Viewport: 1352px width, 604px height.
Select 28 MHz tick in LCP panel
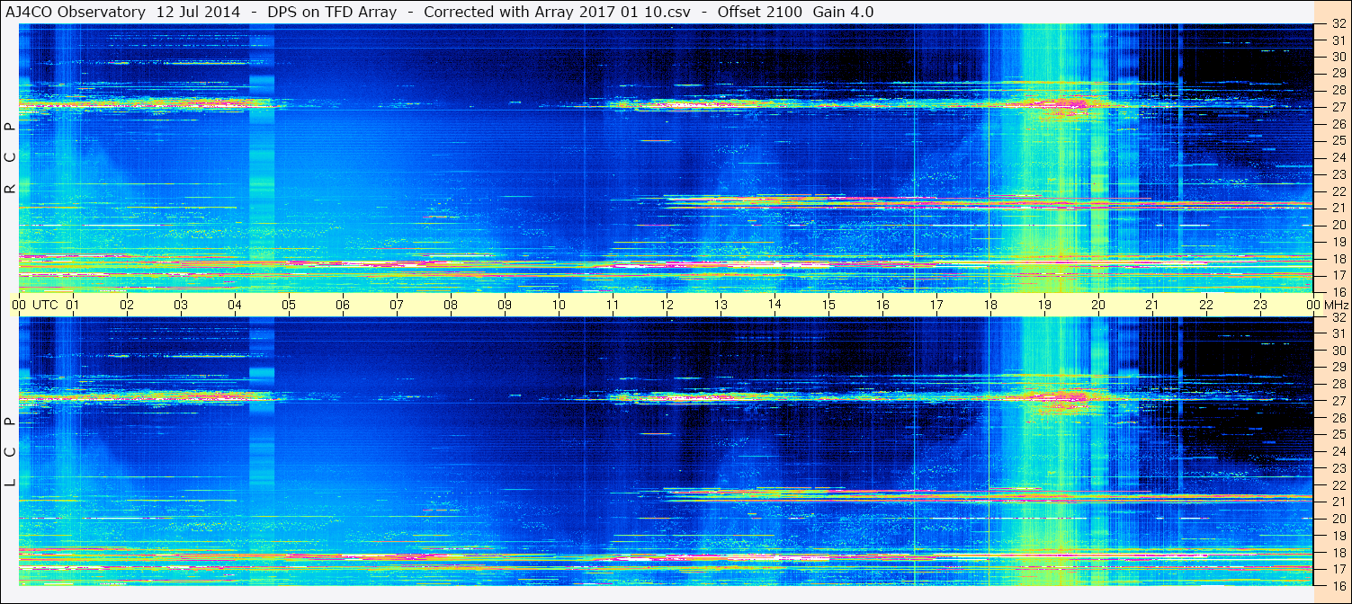[1339, 384]
